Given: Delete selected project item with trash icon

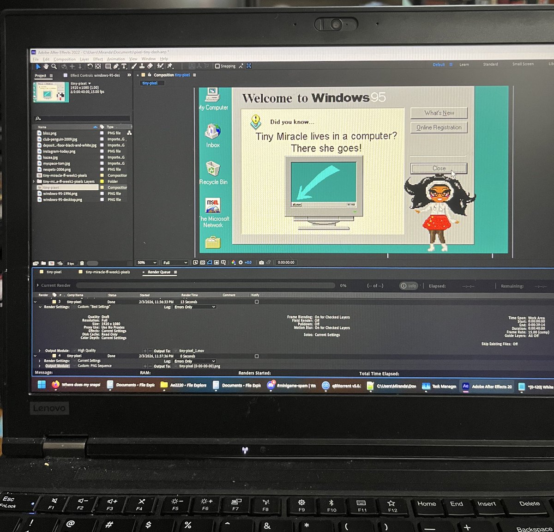Looking at the screenshot, I should click(82, 263).
